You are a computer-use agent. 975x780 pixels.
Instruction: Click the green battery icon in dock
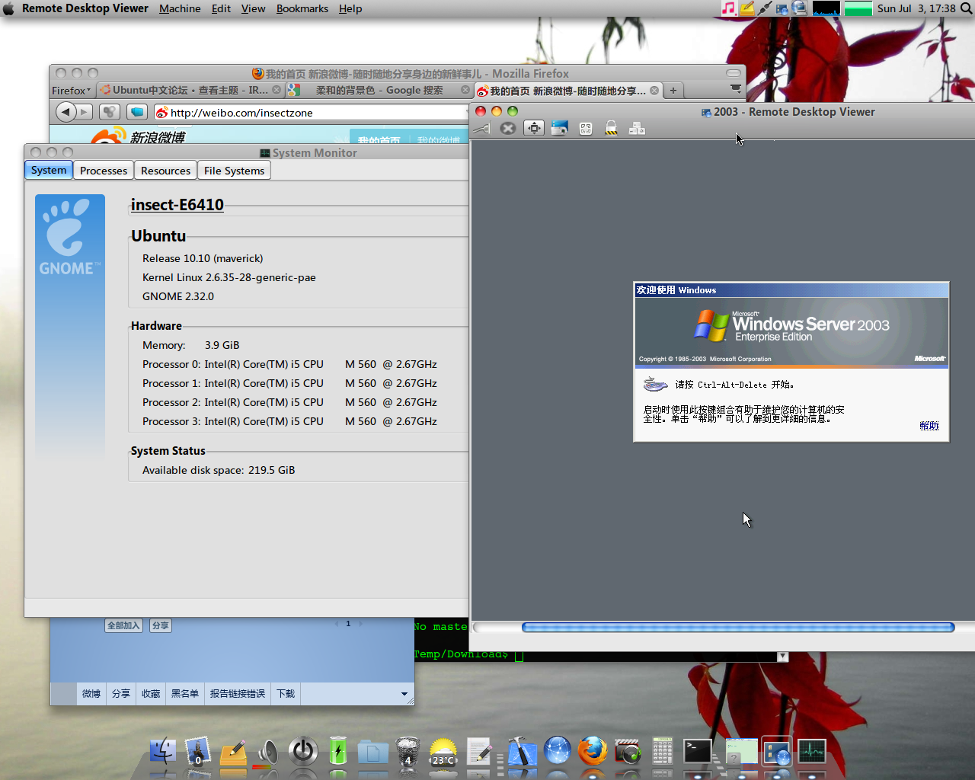(x=338, y=751)
